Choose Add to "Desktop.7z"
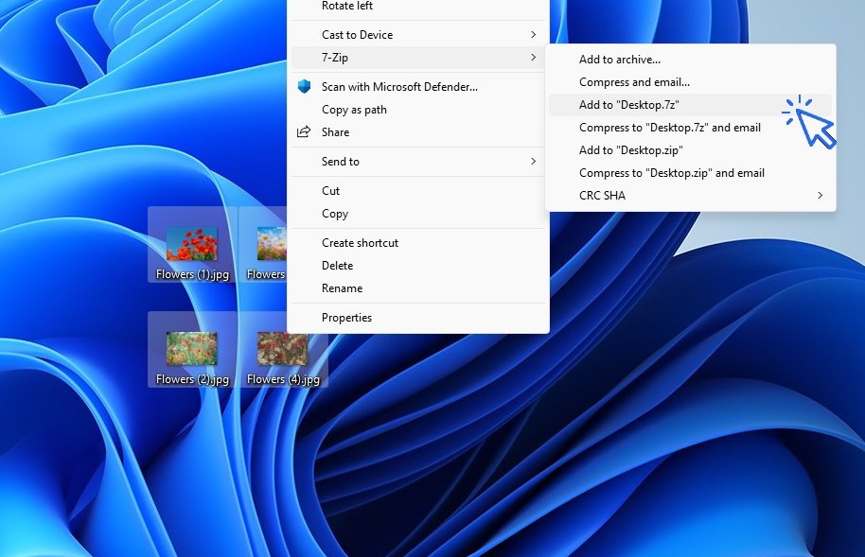The width and height of the screenshot is (865, 557). click(x=629, y=105)
